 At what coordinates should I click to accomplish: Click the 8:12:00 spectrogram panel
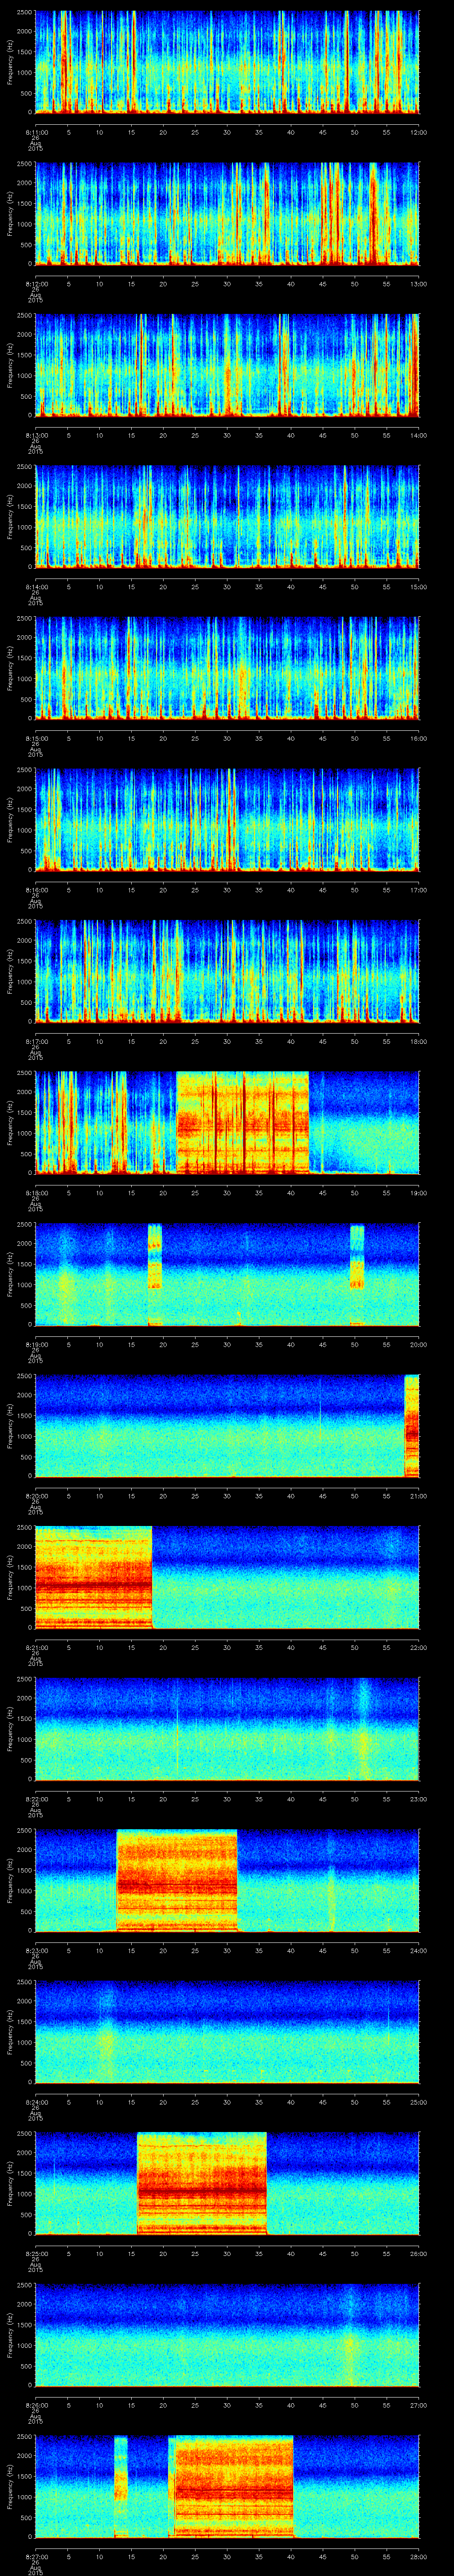point(227,213)
